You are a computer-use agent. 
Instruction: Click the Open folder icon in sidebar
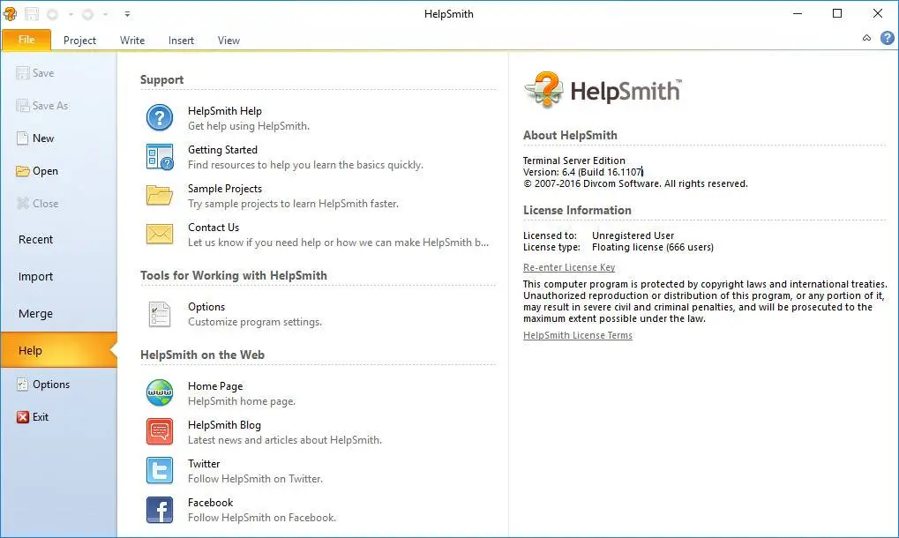point(22,171)
